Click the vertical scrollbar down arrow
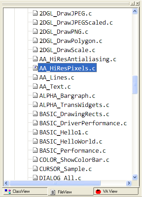 tap(135, 177)
